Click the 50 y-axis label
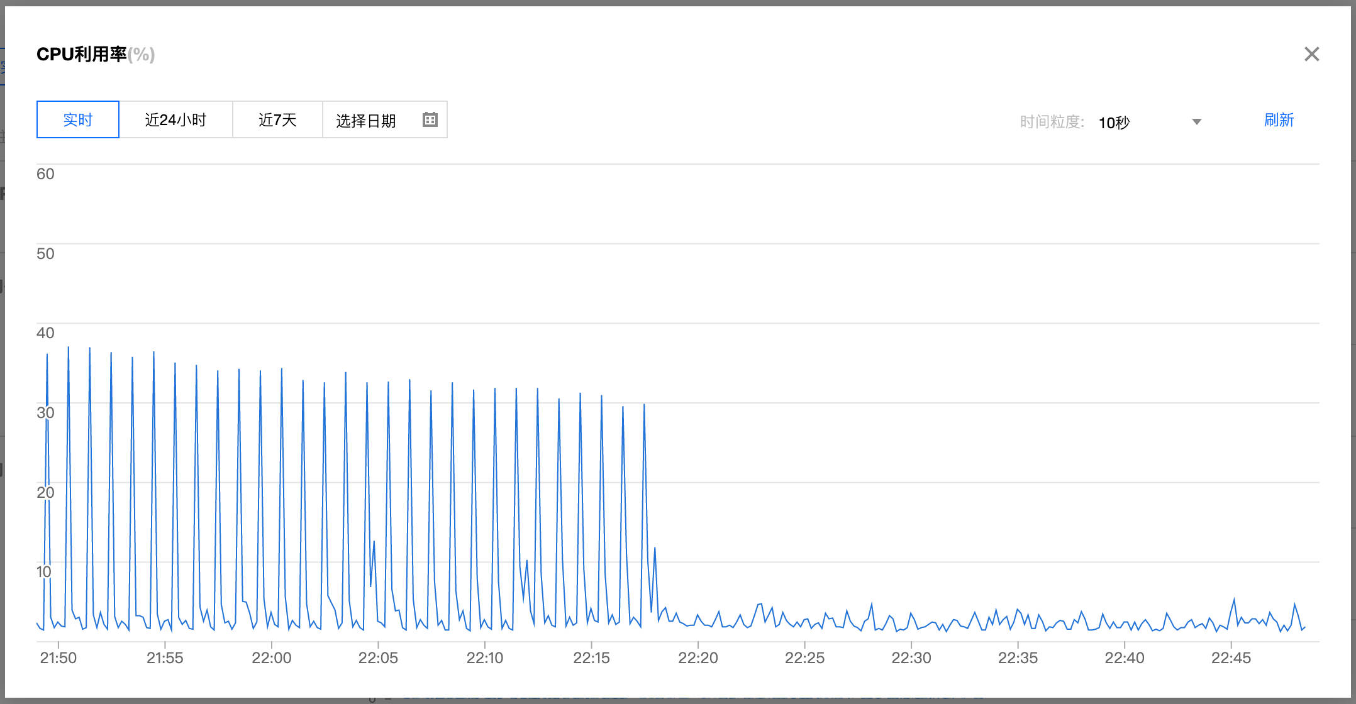Viewport: 1356px width, 704px height. 45,254
